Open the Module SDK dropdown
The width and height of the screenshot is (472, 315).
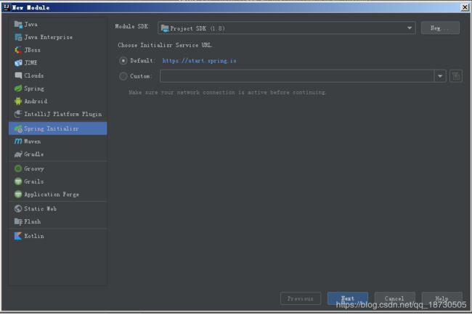point(287,28)
